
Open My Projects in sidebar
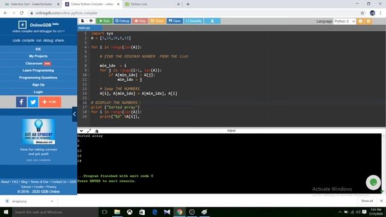[x=38, y=56]
